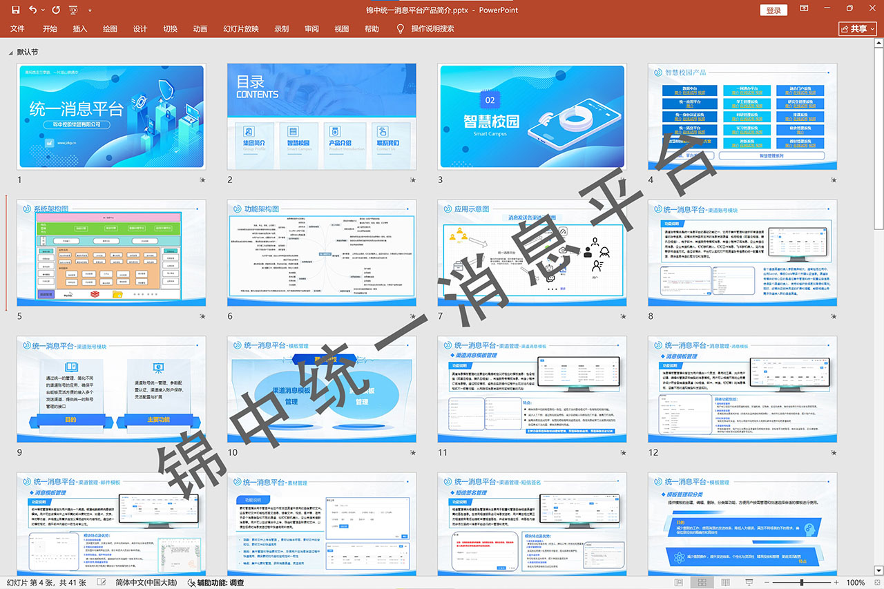The image size is (884, 589).
Task: Select slide 14 素材管理 thumbnail
Action: [322, 523]
